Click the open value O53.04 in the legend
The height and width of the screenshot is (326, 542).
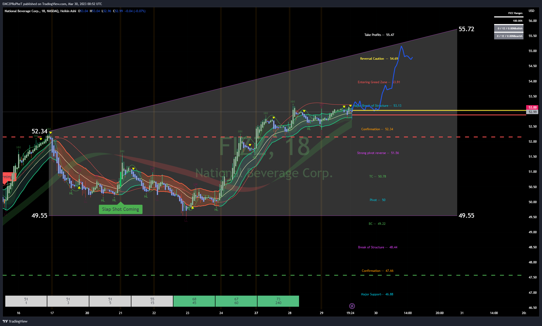pyautogui.click(x=83, y=11)
